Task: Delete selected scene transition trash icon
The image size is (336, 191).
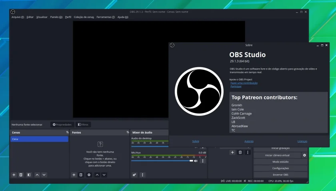Action: click(240, 153)
